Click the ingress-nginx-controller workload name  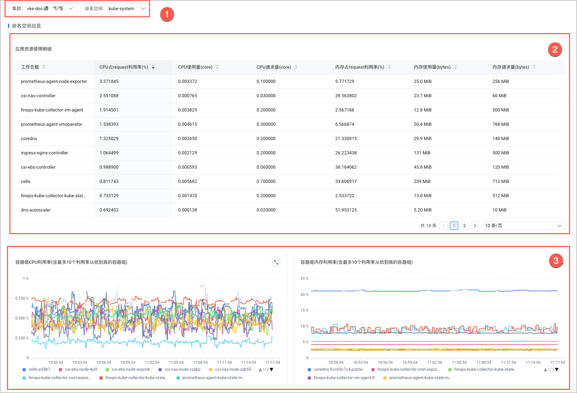pos(45,153)
